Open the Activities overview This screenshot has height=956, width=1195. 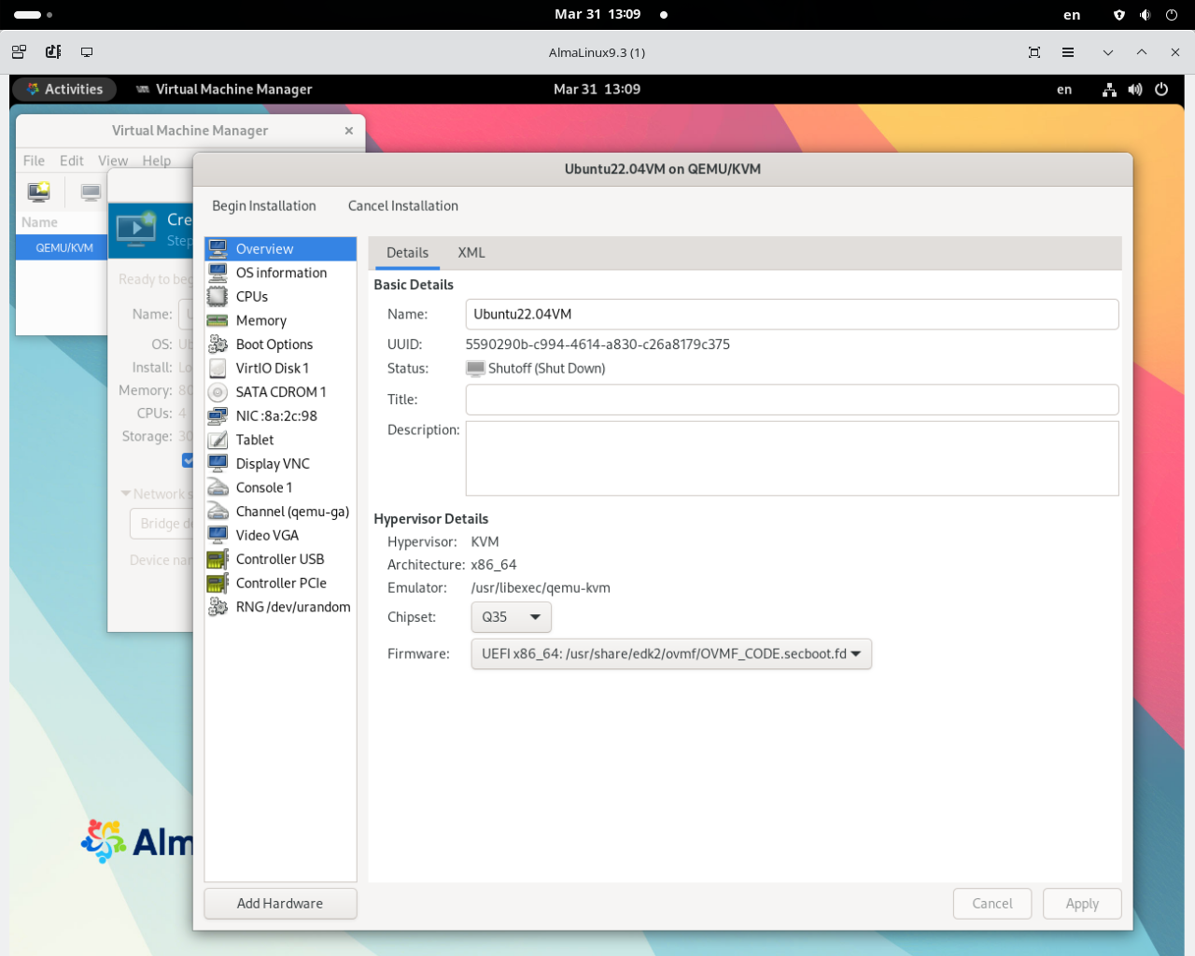tap(64, 90)
